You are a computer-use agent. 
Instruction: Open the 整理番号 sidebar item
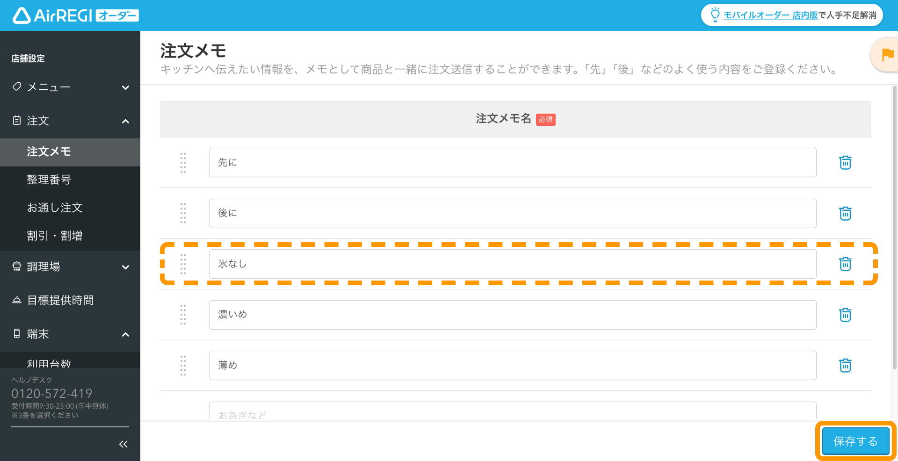pyautogui.click(x=70, y=180)
